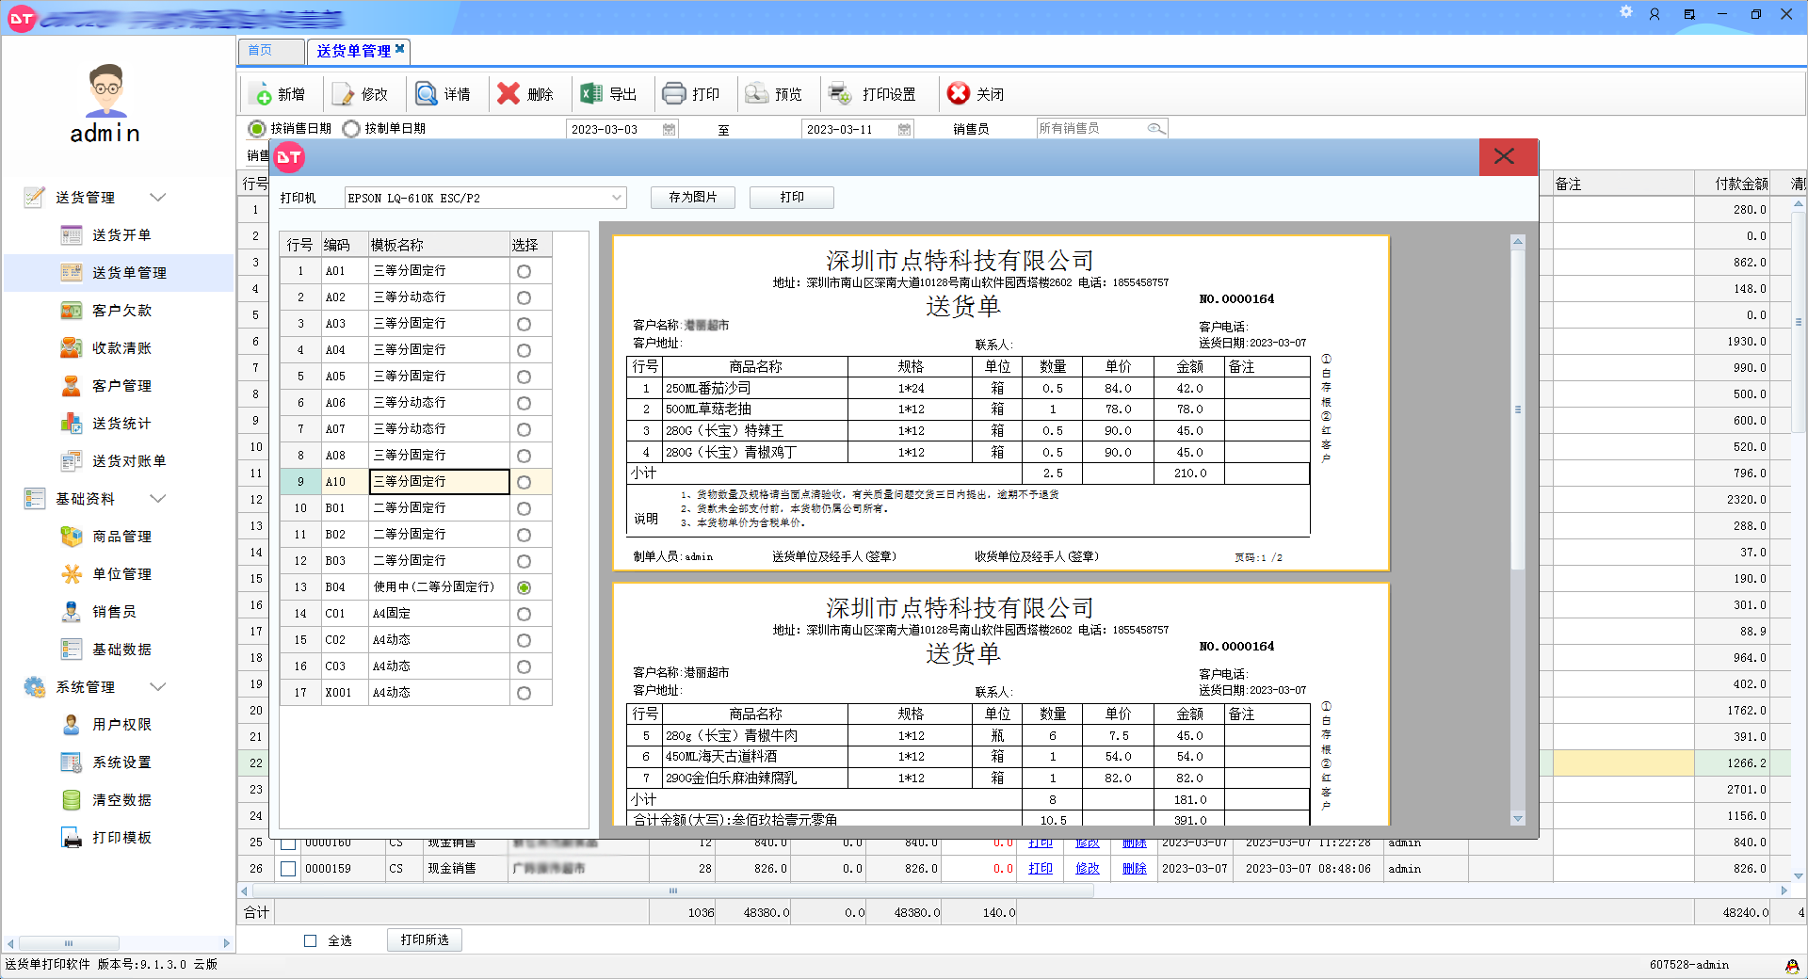Select template B01 radio button
The width and height of the screenshot is (1808, 979).
point(524,508)
